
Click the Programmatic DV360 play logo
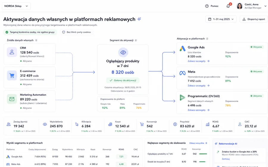182,98
